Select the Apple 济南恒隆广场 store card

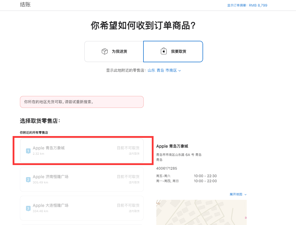[82, 179]
